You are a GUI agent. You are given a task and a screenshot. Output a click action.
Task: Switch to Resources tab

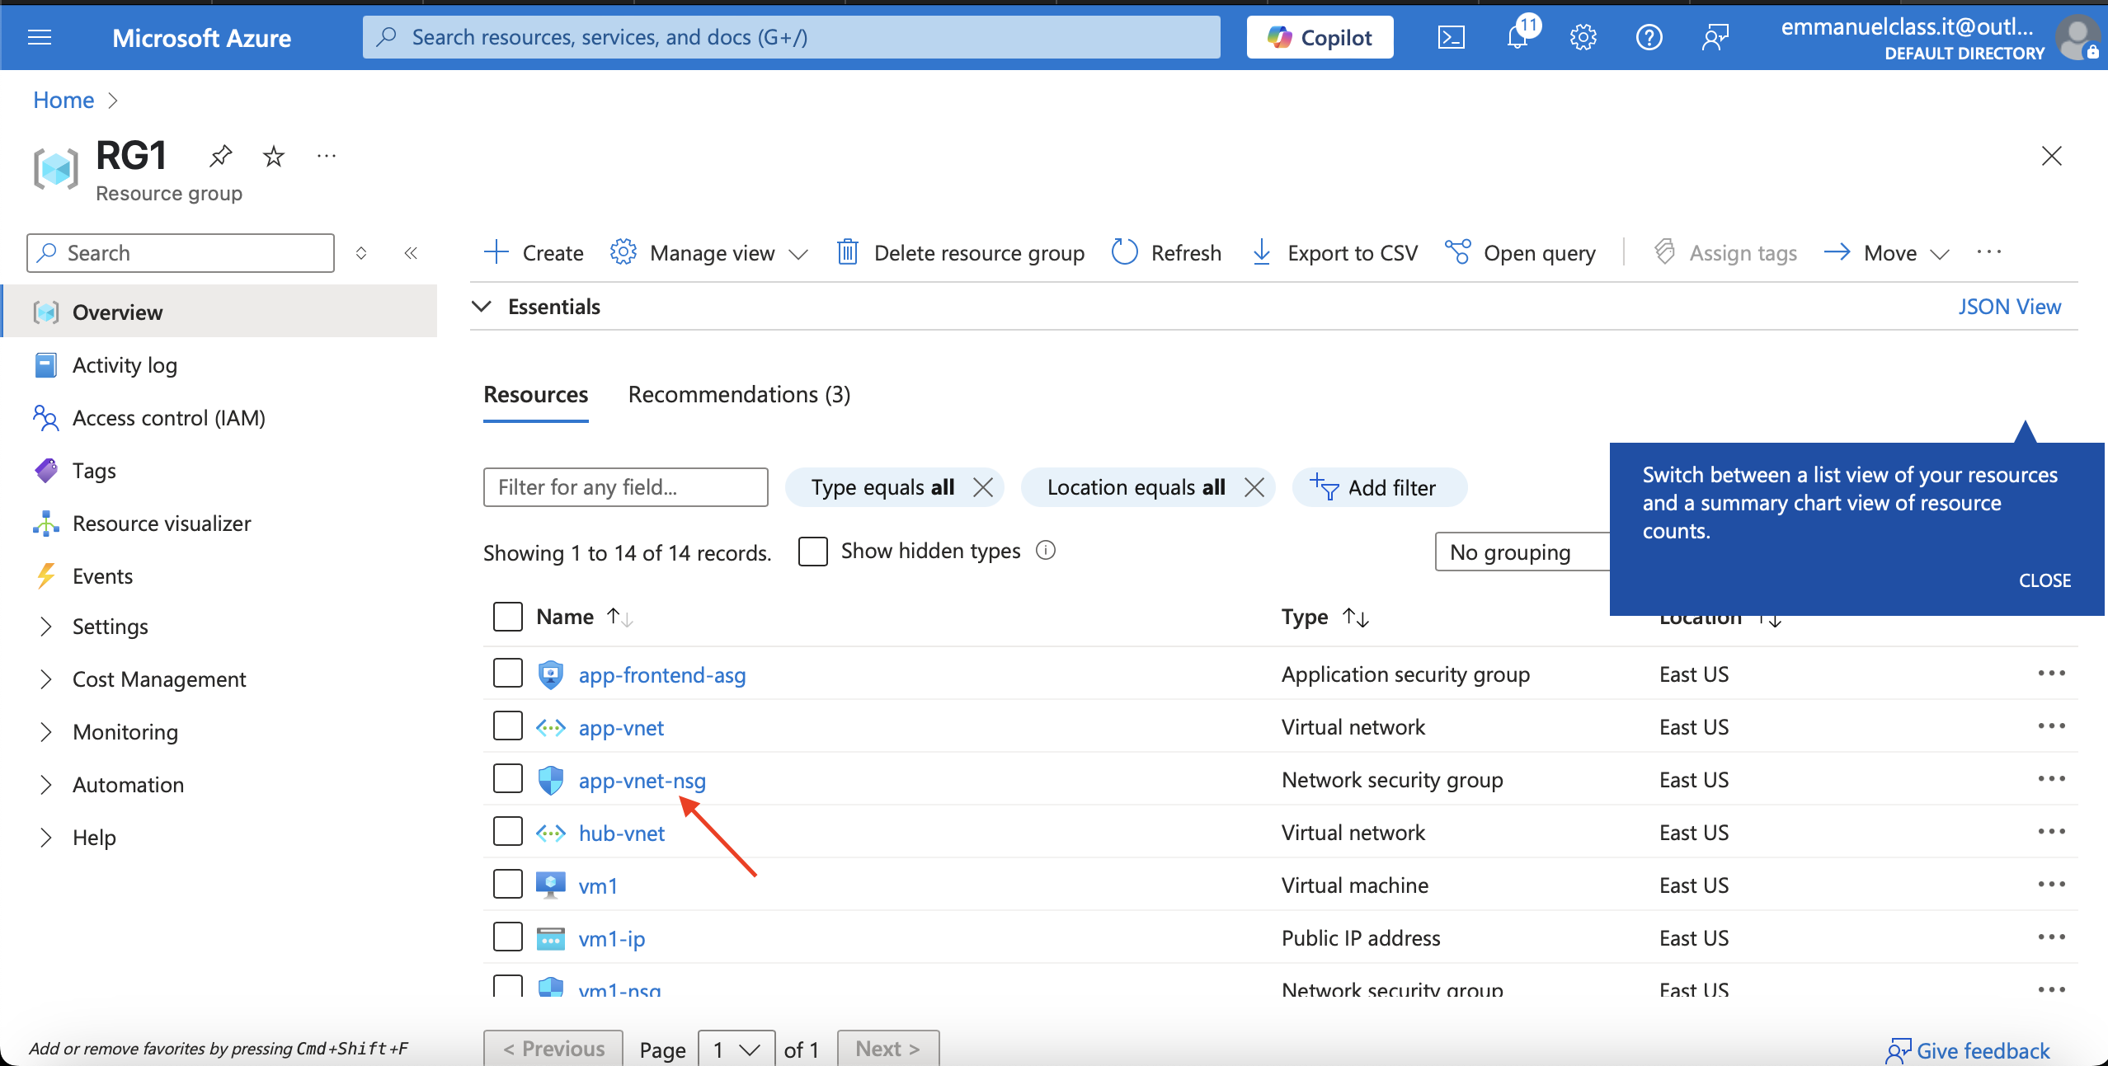pos(535,395)
